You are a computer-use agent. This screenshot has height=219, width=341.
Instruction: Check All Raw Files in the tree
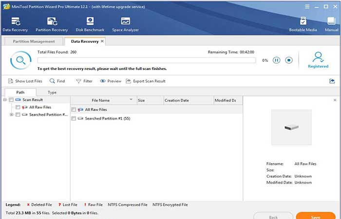(18, 107)
